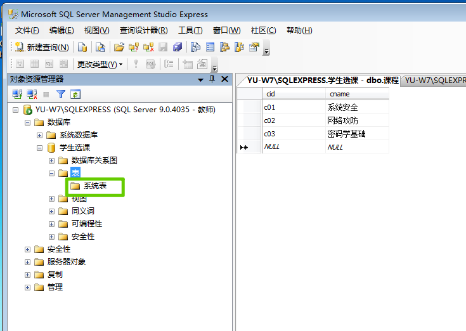This screenshot has height=331, width=466.
Task: Click the Add Table icon
Action: coord(187,64)
